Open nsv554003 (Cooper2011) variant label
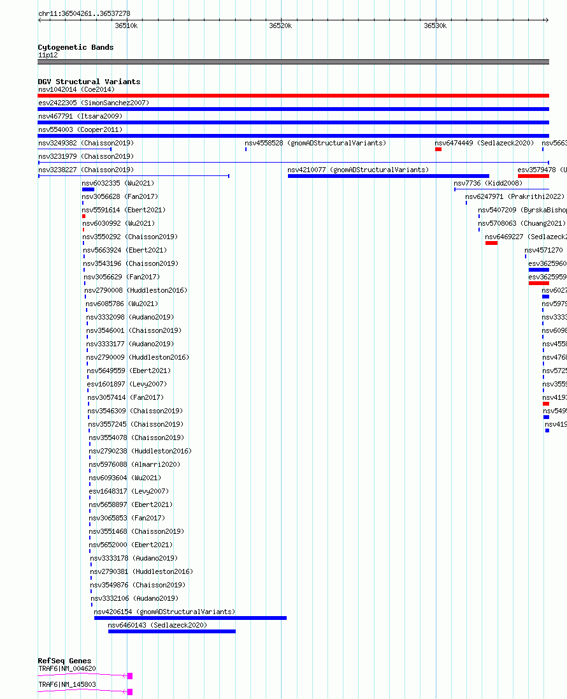 point(80,129)
